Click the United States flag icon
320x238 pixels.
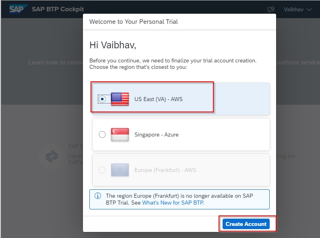pyautogui.click(x=120, y=99)
